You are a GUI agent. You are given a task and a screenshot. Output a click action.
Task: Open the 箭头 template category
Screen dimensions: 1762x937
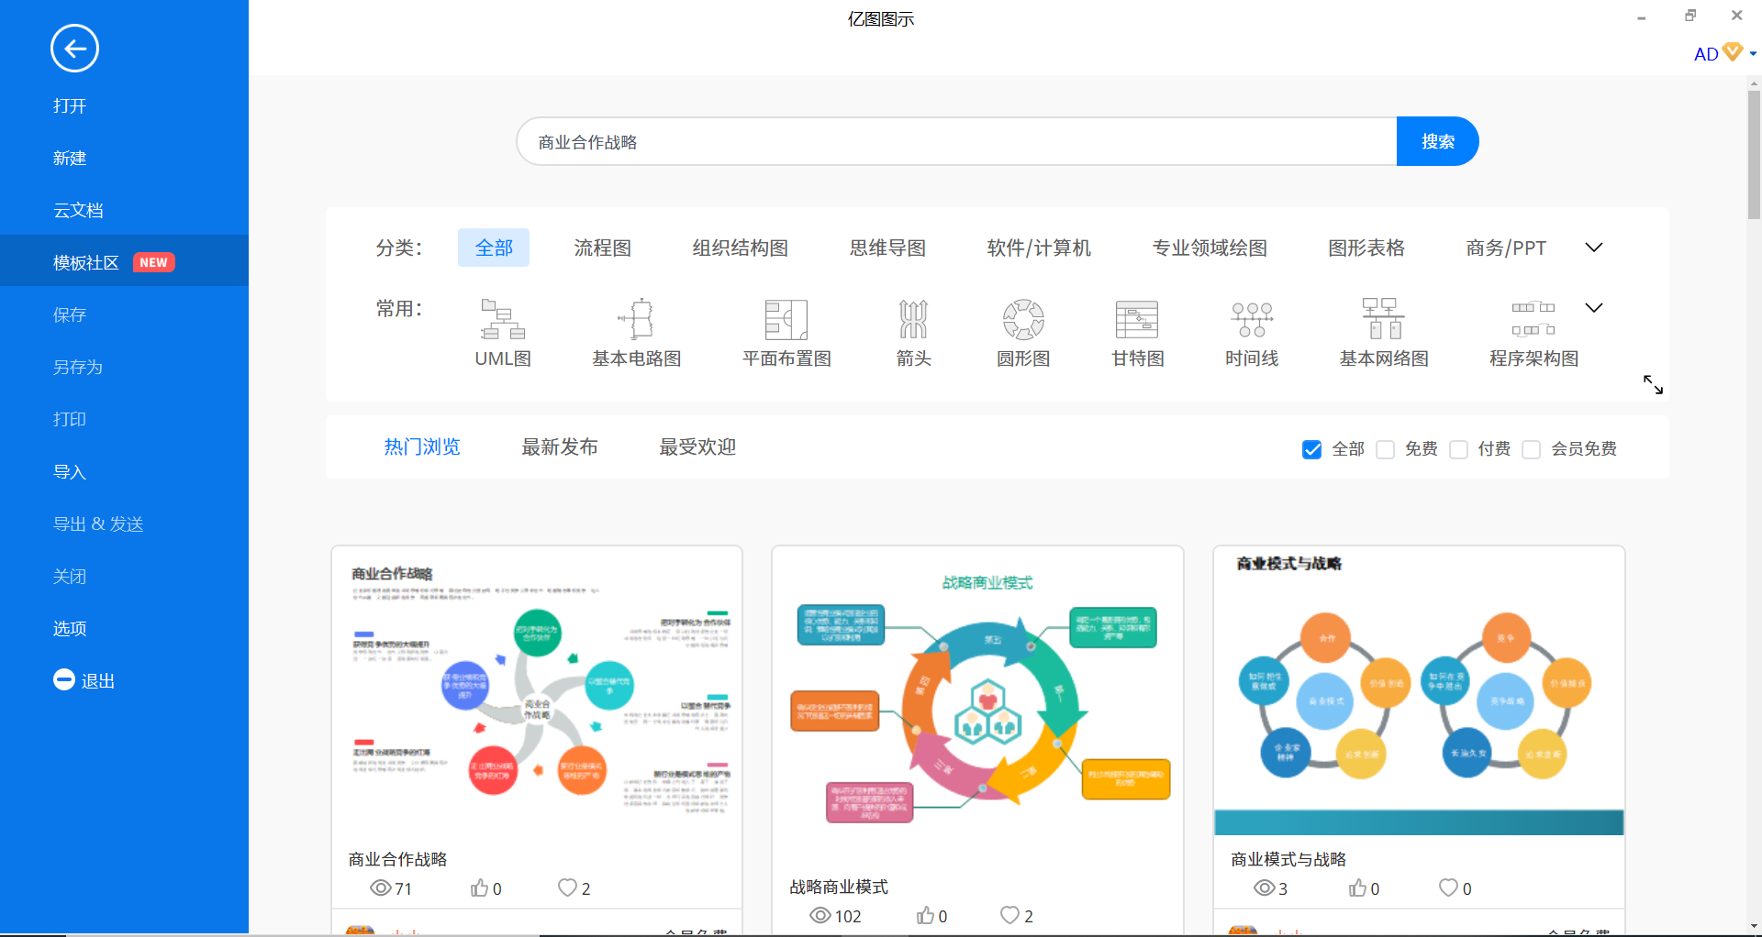913,333
